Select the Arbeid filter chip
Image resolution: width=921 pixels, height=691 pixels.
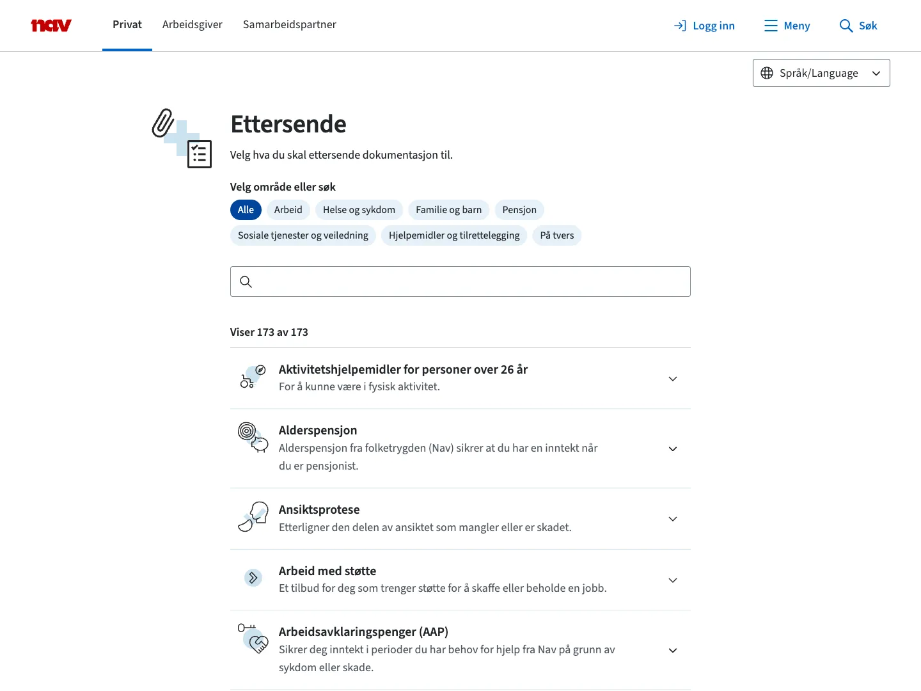288,210
